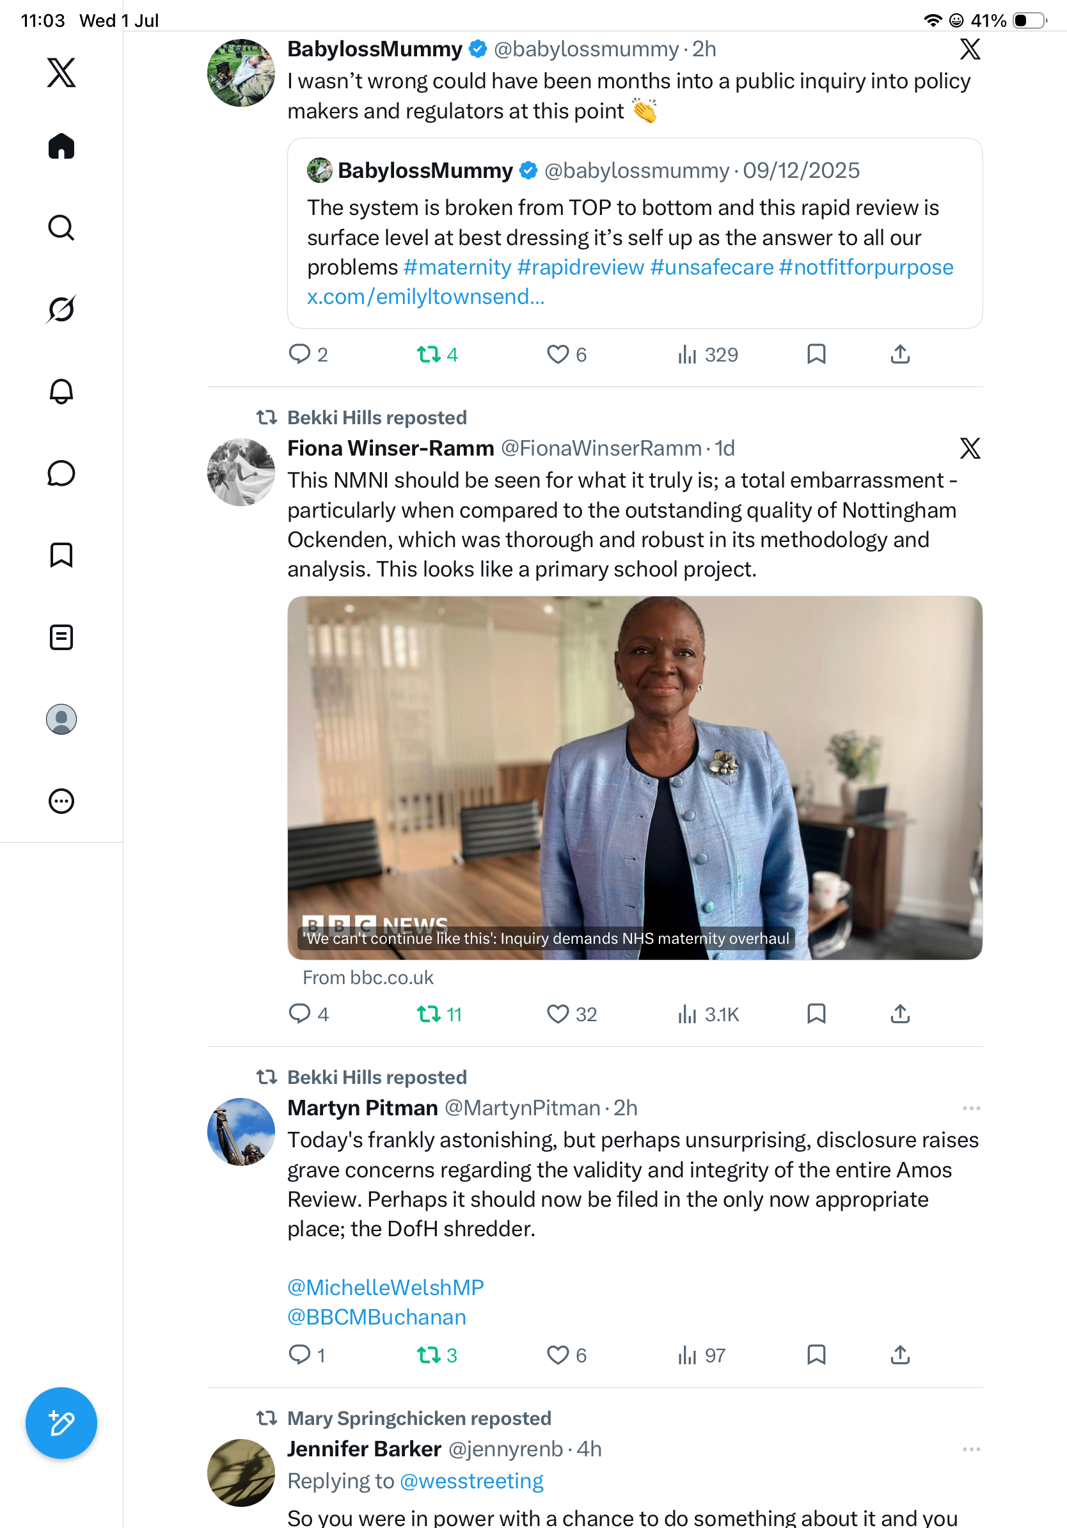This screenshot has width=1067, height=1528.
Task: Open Notifications bell in sidebar
Action: tap(61, 392)
